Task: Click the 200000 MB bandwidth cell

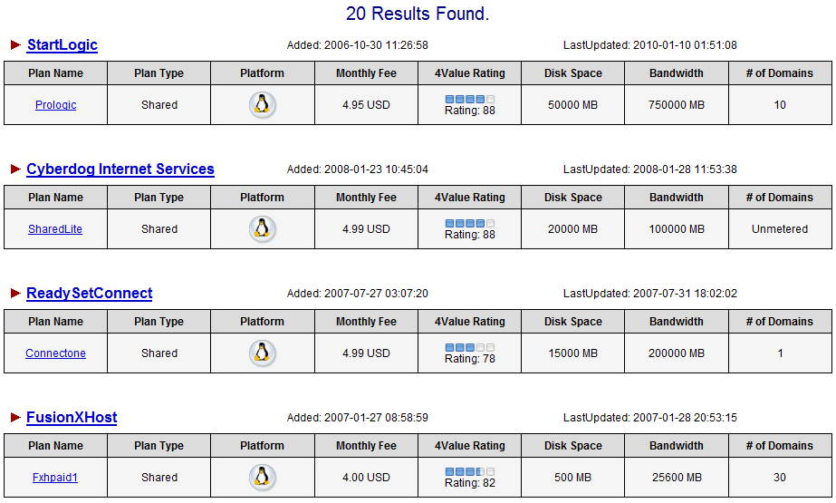Action: point(677,353)
